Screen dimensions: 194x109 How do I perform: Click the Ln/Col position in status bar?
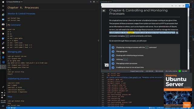click(160, 108)
